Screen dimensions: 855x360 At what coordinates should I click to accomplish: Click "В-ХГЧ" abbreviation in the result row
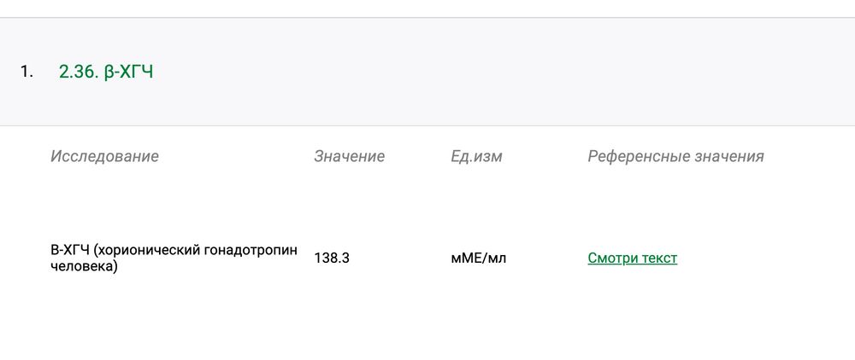[x=70, y=250]
